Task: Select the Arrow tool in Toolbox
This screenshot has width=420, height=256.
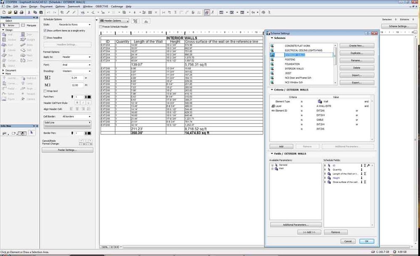Action: (x=10, y=25)
